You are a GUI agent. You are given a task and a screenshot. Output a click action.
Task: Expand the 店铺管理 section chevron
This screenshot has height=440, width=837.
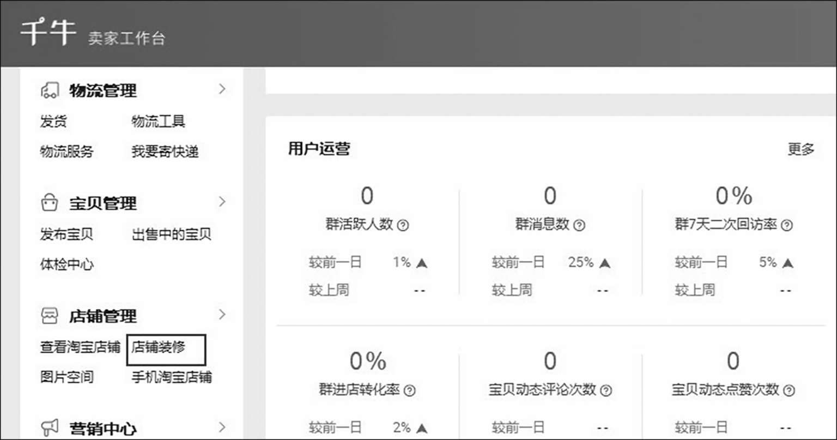pos(222,315)
